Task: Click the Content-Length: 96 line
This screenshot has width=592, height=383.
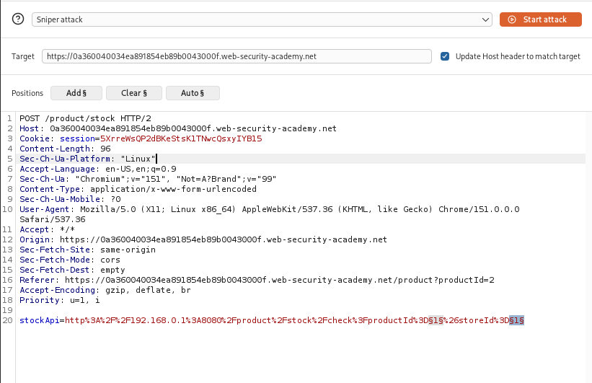Action: coord(65,149)
